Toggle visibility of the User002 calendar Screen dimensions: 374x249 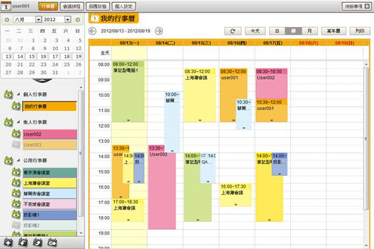pyautogui.click(x=16, y=134)
